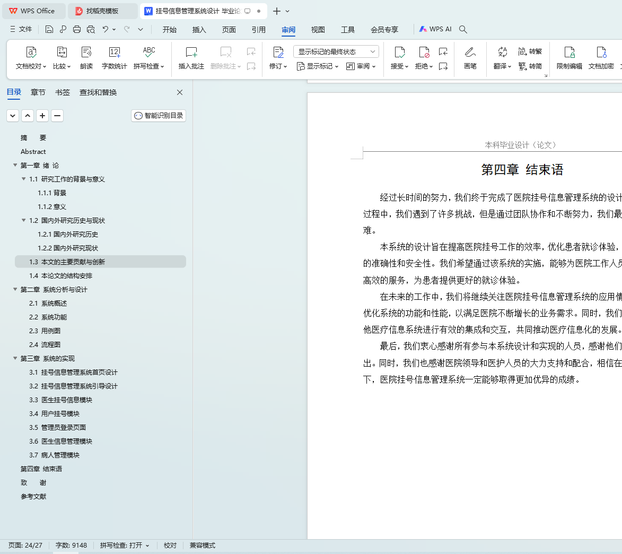Collapse 1.1 研究工作的背景与意义 node
The height and width of the screenshot is (554, 622).
click(x=23, y=179)
